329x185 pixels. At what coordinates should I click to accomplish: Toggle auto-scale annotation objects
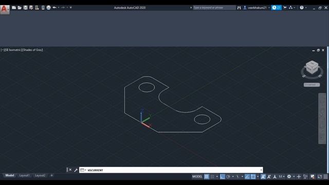pos(269,177)
